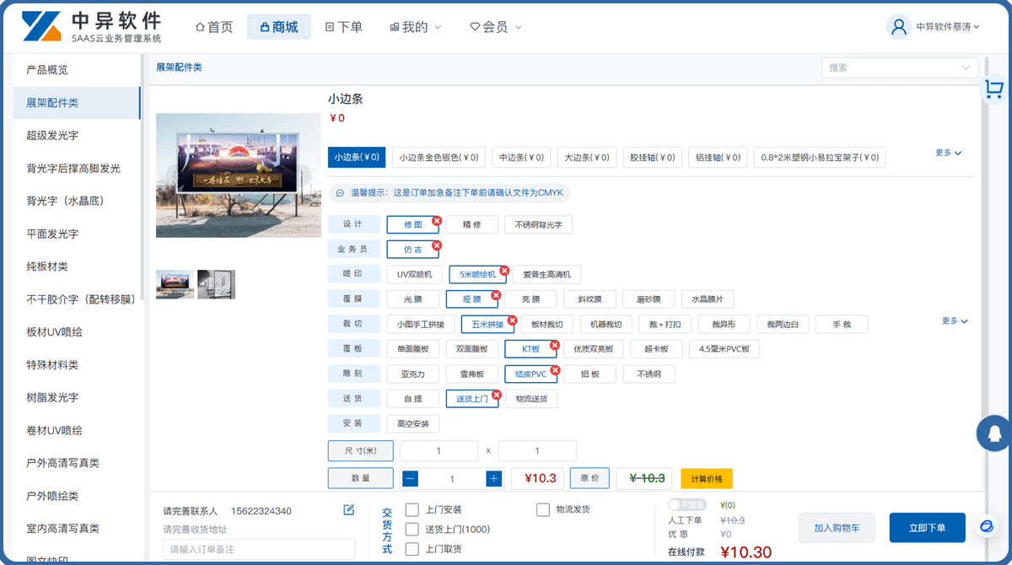1012x565 pixels.
Task: Remove the 送货上门 selection red X
Action: [x=496, y=395]
